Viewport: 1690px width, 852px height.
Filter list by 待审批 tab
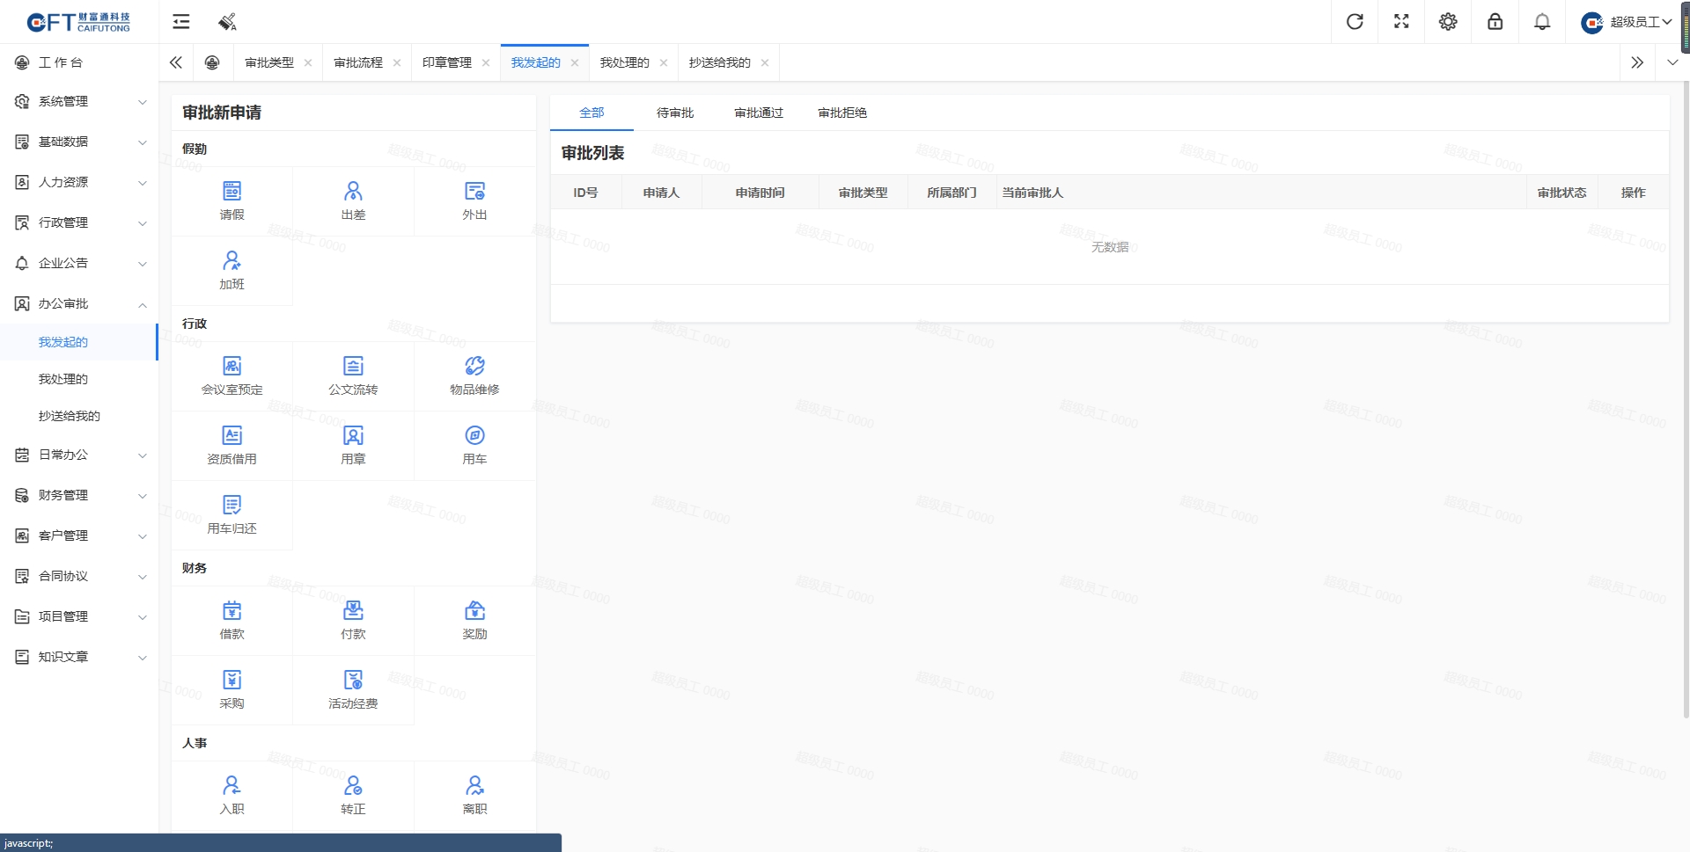675,113
